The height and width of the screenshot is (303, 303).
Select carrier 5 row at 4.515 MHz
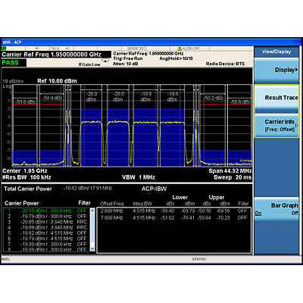(46, 233)
